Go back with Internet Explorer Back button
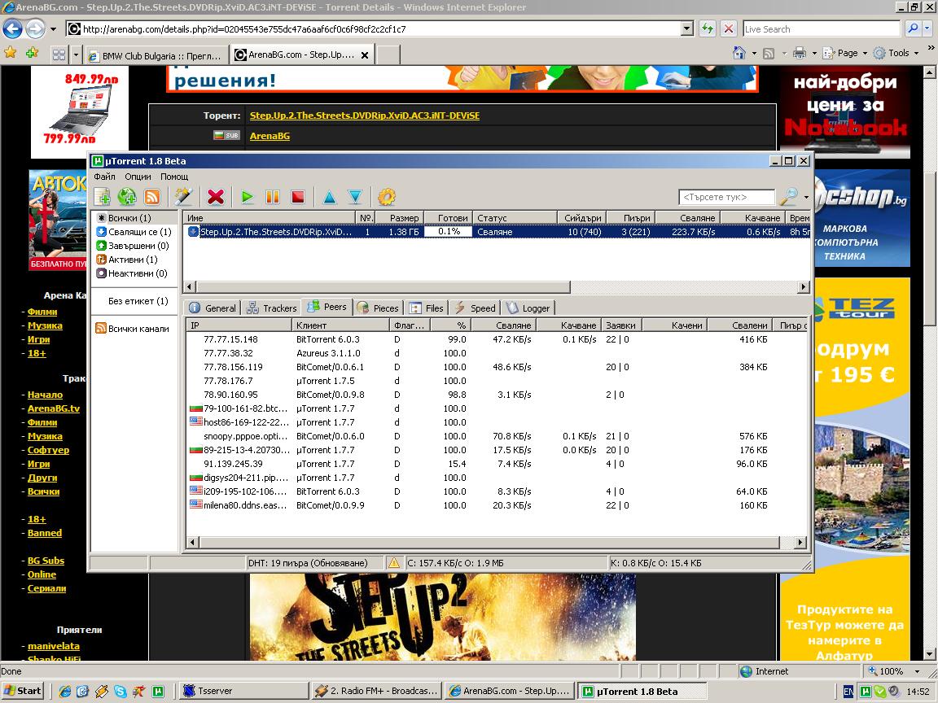 click(12, 28)
